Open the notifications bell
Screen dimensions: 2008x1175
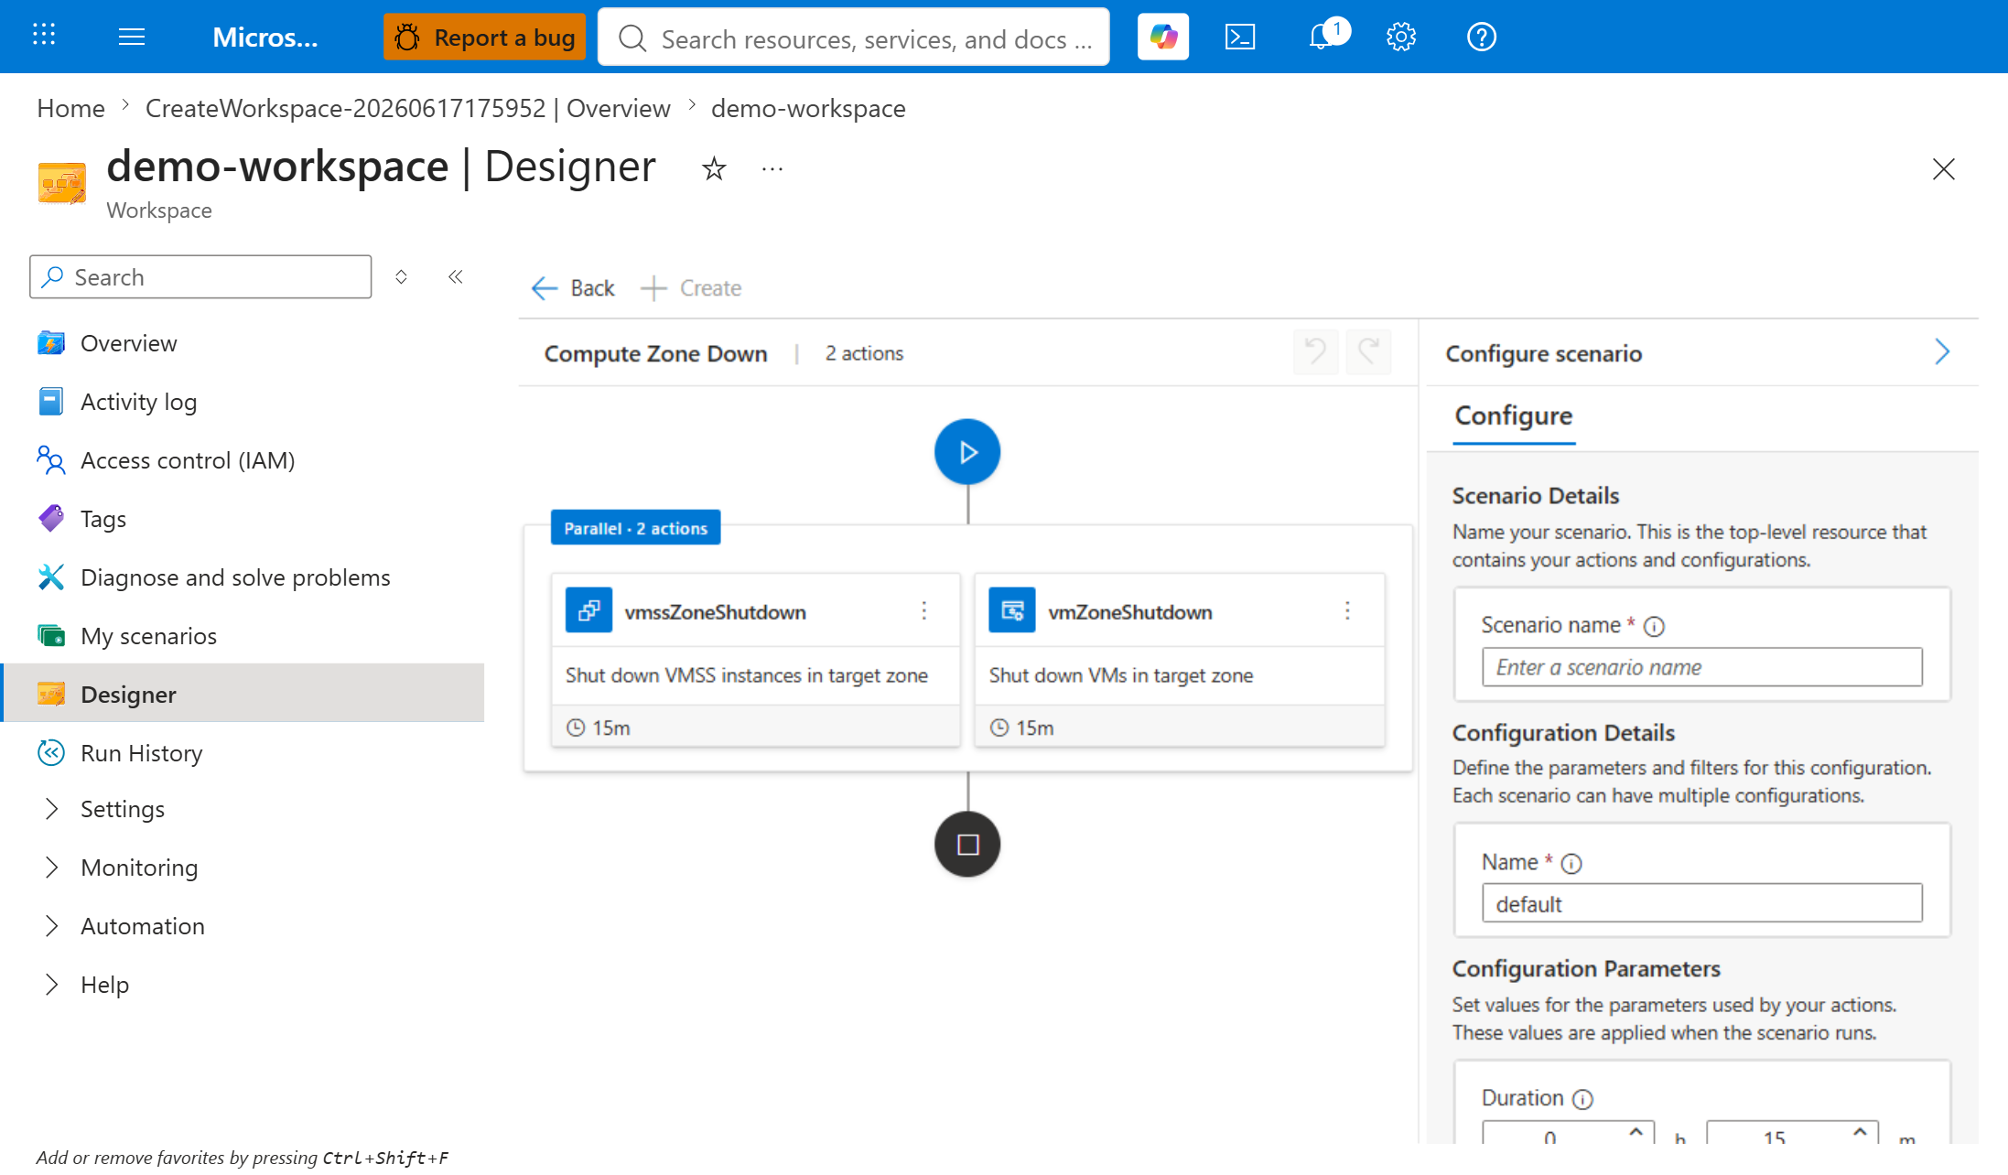[1321, 37]
